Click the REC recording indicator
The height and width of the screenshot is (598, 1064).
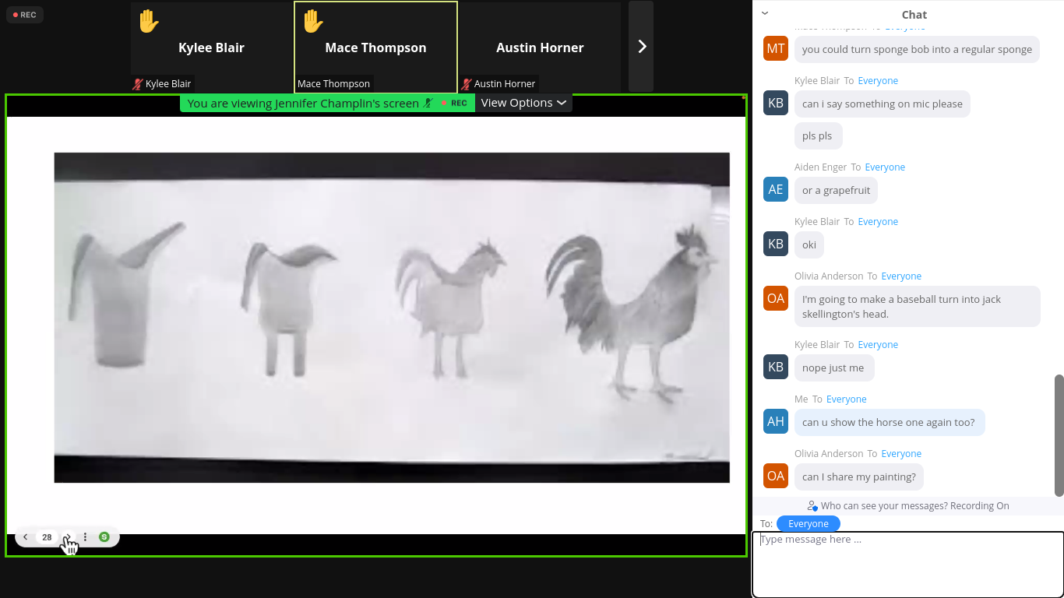pyautogui.click(x=25, y=15)
